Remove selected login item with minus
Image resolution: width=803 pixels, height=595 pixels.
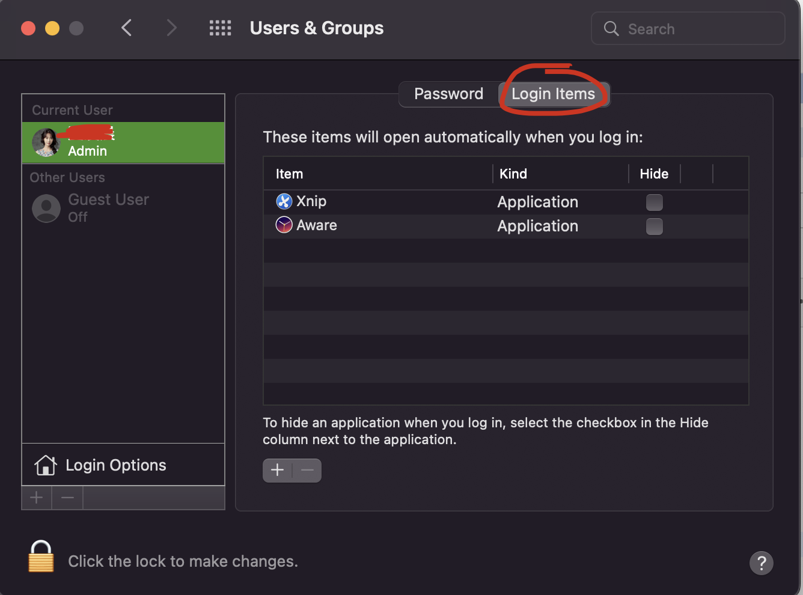[x=307, y=470]
